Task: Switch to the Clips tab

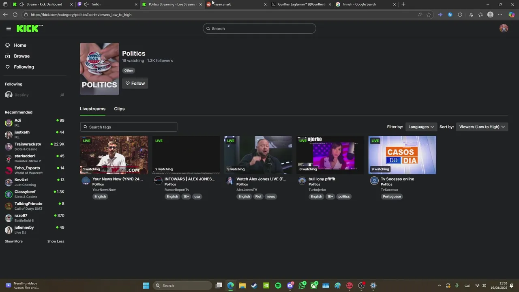Action: (119, 109)
